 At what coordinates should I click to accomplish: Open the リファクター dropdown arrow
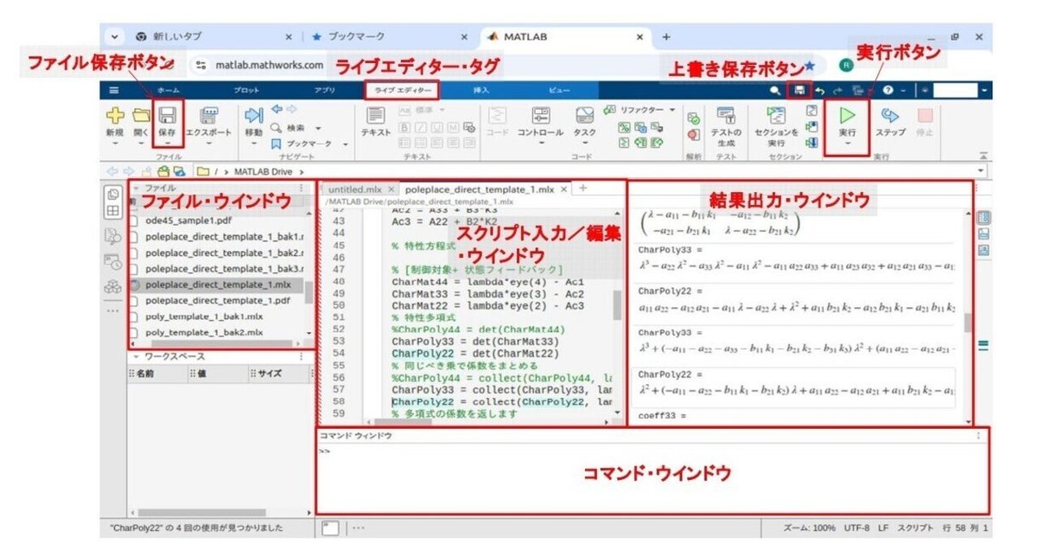671,110
